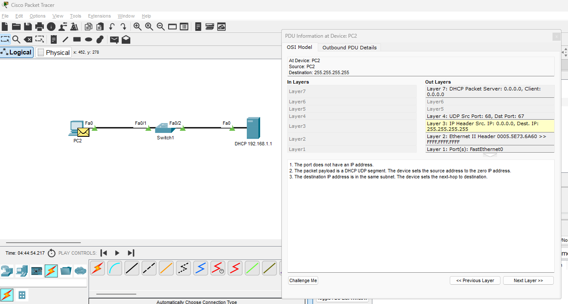
Task: Open the Outbound PDU Details tab
Action: [x=349, y=48]
